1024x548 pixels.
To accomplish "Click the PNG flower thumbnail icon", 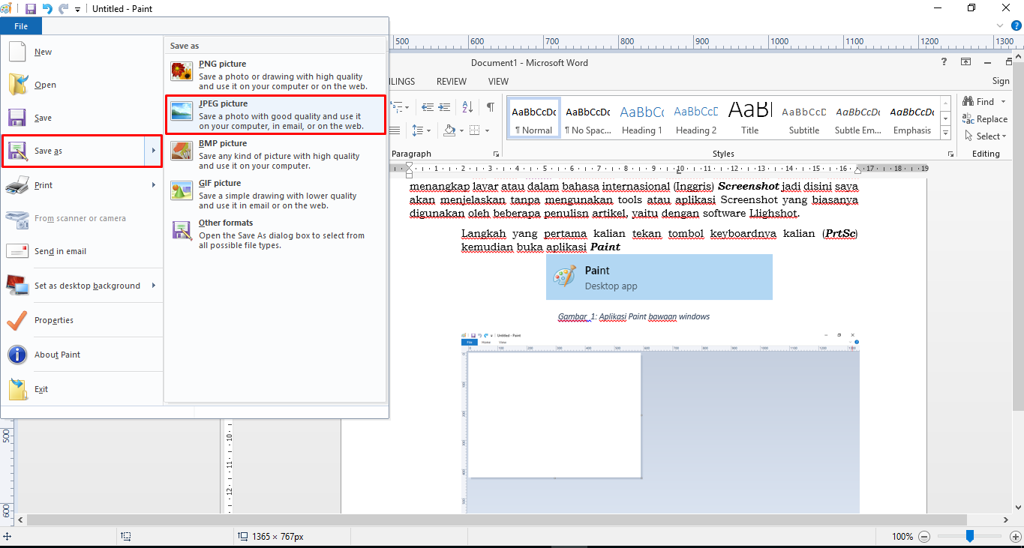I will tap(182, 71).
